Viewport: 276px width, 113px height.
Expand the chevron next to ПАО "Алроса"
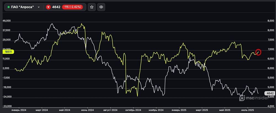[39, 7]
